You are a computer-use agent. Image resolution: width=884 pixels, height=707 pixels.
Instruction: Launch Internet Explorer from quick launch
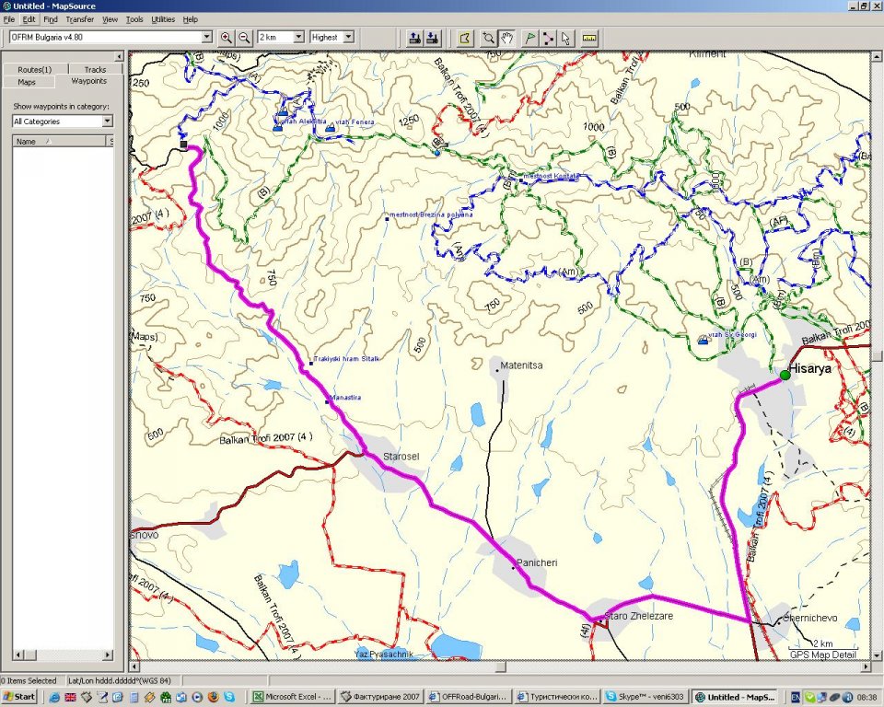click(54, 698)
